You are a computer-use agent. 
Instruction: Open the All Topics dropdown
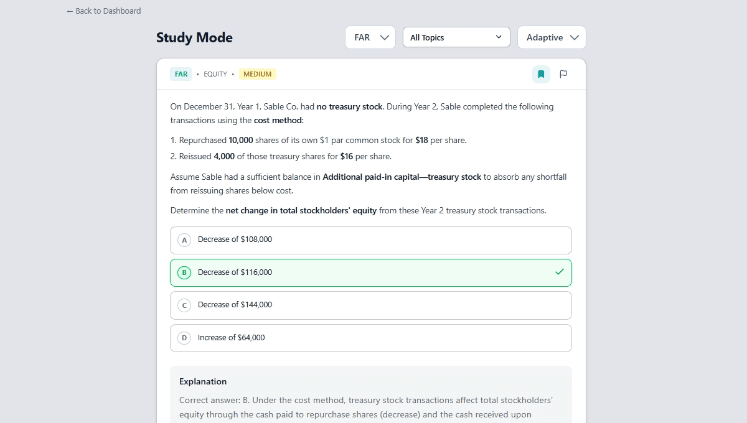tap(456, 37)
